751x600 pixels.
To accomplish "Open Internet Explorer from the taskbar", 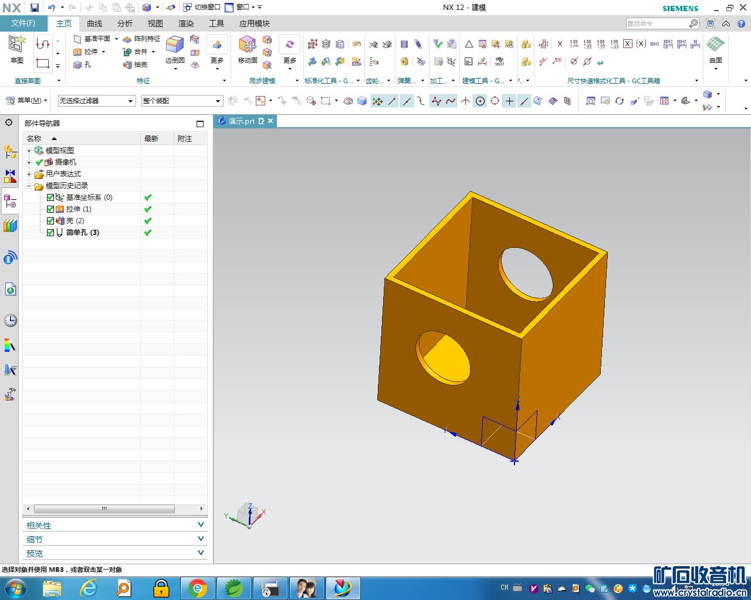I will [89, 588].
